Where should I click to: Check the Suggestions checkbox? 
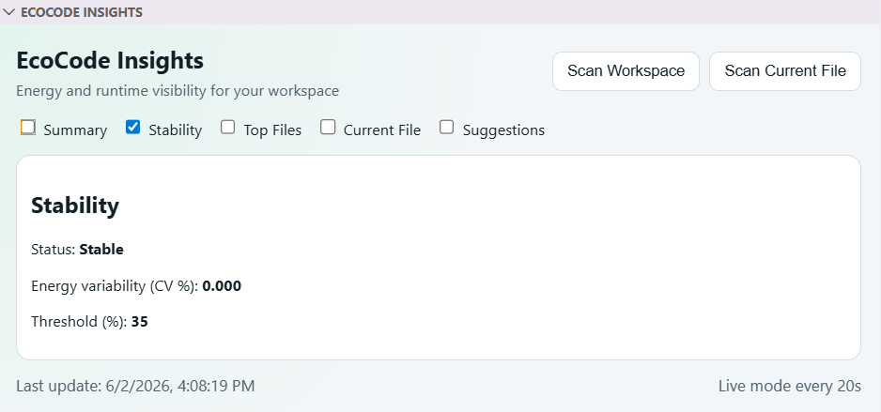click(x=447, y=128)
